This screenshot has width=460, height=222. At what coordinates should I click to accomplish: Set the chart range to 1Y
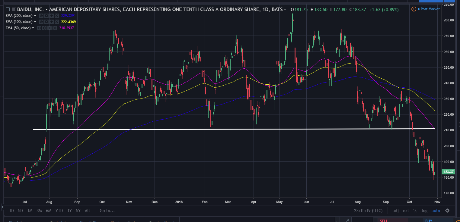tap(69, 211)
